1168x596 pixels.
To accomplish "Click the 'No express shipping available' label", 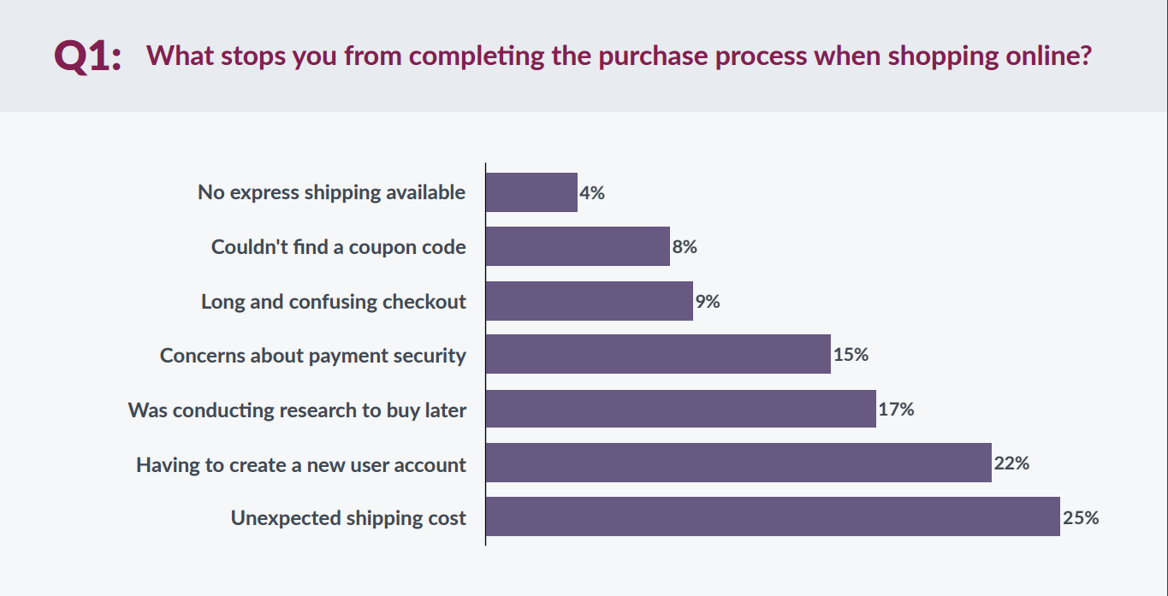I will [332, 192].
